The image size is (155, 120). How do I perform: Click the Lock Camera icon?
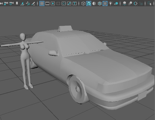[6, 3]
